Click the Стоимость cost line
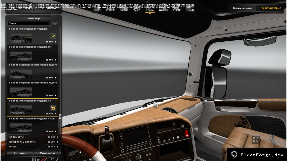Image resolution: width=287 pixels, height=161 pixels. (34, 137)
